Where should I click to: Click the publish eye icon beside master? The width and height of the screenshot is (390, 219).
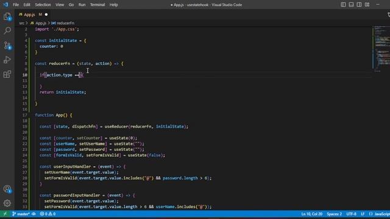coord(34,214)
